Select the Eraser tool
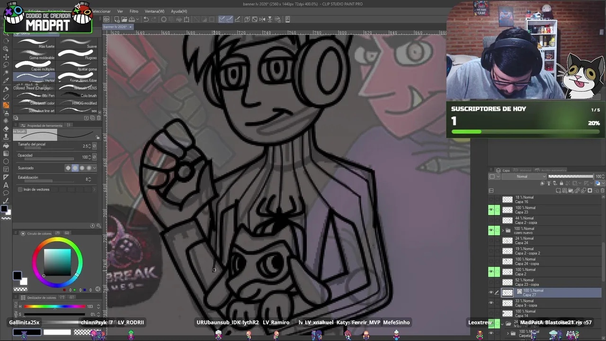The height and width of the screenshot is (341, 606). click(x=6, y=129)
